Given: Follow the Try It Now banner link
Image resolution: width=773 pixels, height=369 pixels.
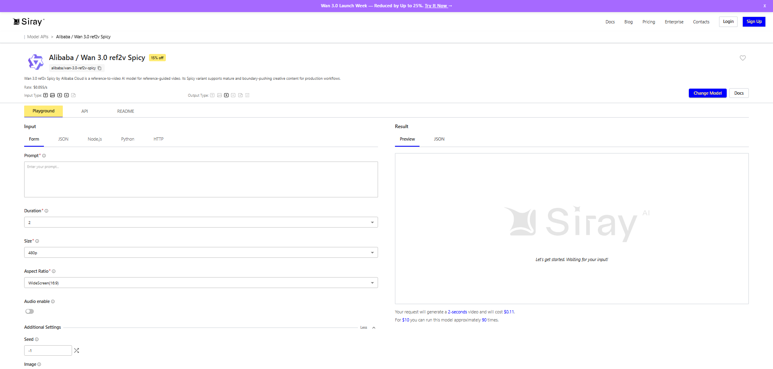Looking at the screenshot, I should point(438,6).
